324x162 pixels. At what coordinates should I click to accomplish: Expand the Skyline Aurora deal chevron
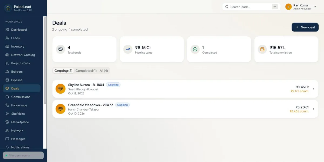click(x=313, y=89)
